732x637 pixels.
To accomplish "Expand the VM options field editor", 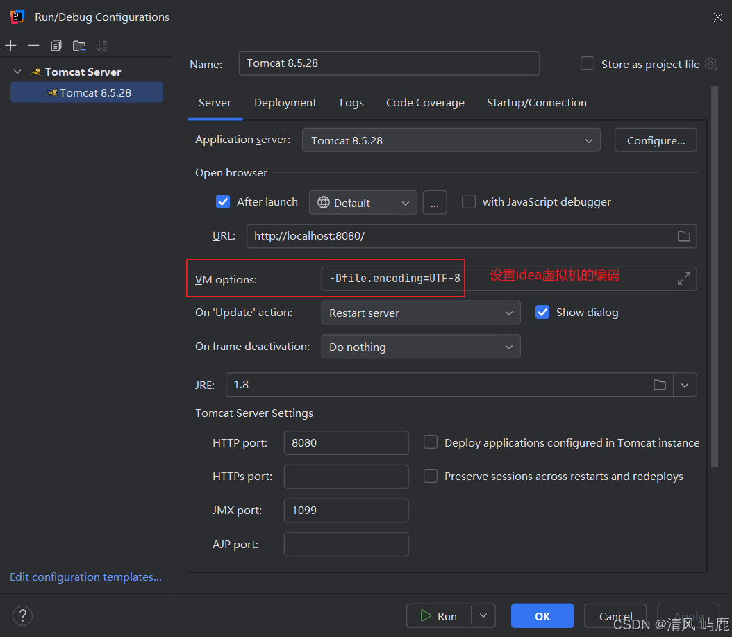I will click(684, 279).
